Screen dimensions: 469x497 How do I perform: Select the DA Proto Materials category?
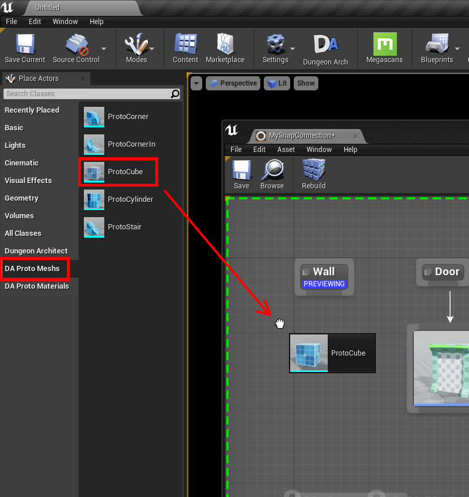tap(37, 286)
